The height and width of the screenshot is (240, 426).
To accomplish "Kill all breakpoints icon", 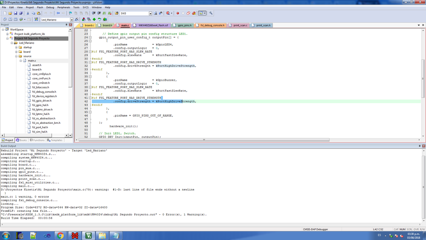I will click(x=194, y=13).
